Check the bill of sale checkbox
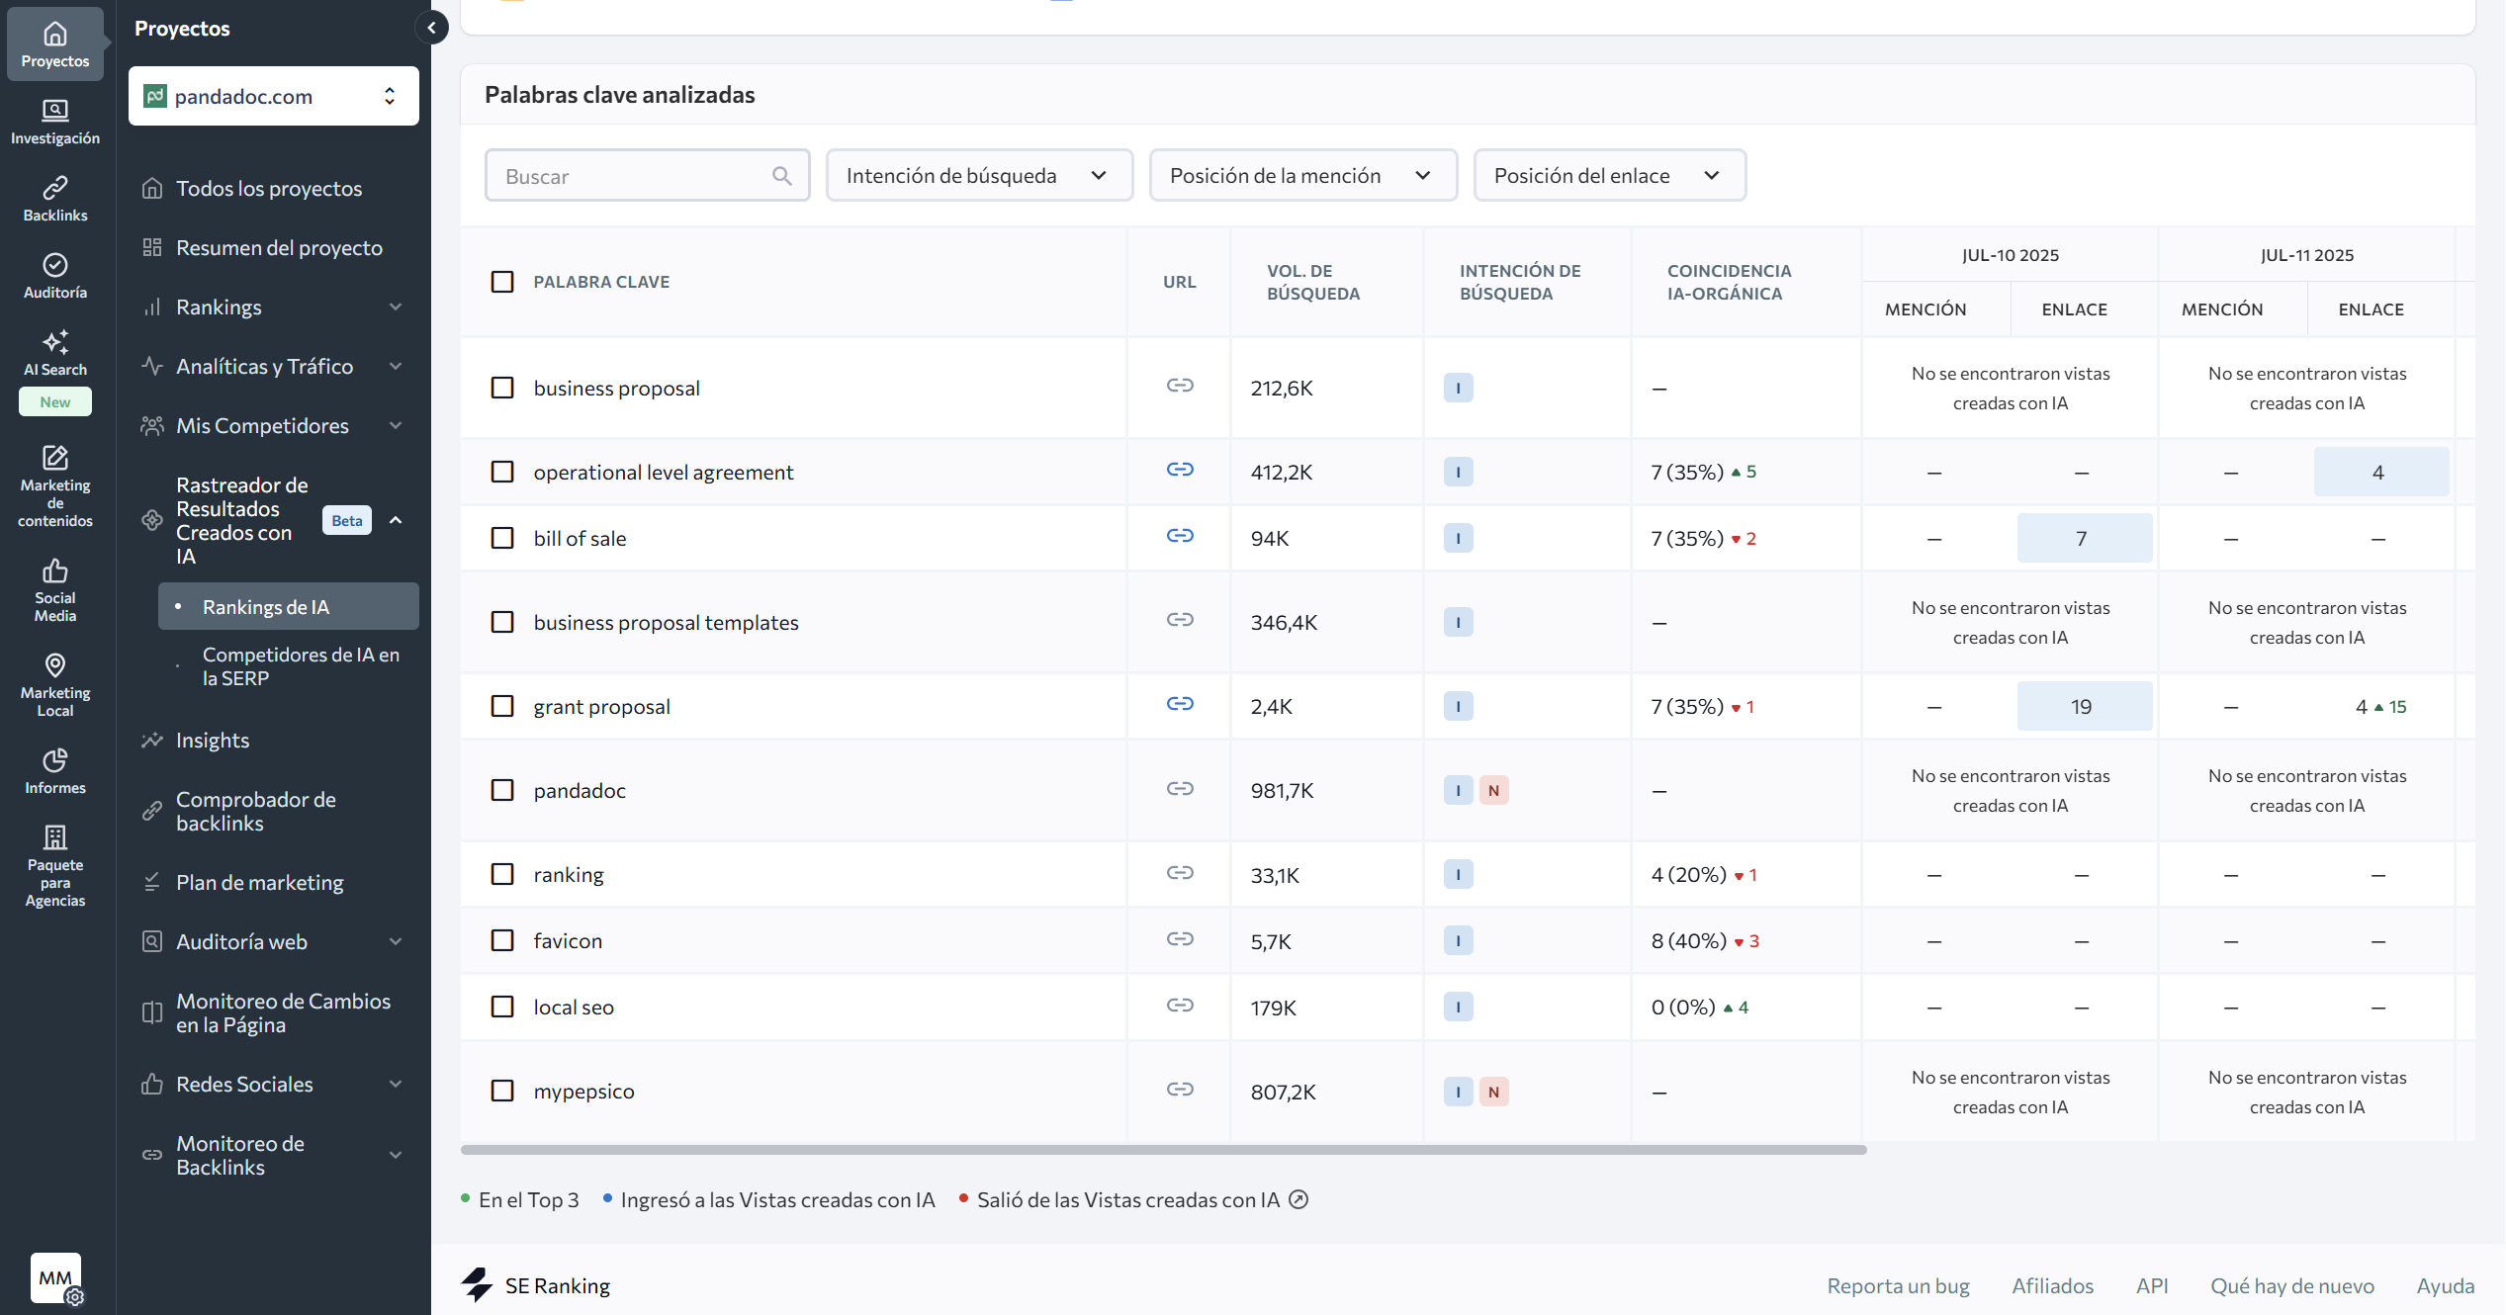The height and width of the screenshot is (1315, 2506). tap(502, 538)
